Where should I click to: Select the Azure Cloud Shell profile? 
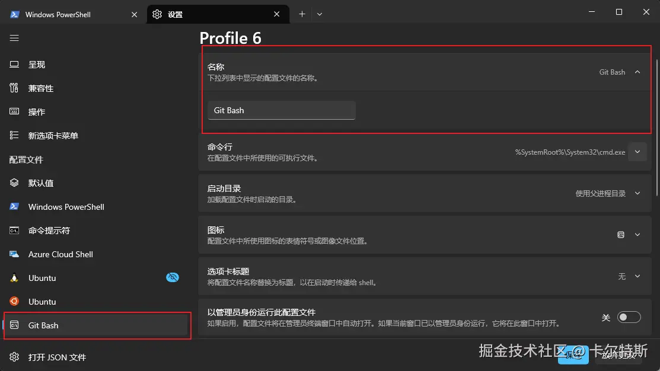60,254
